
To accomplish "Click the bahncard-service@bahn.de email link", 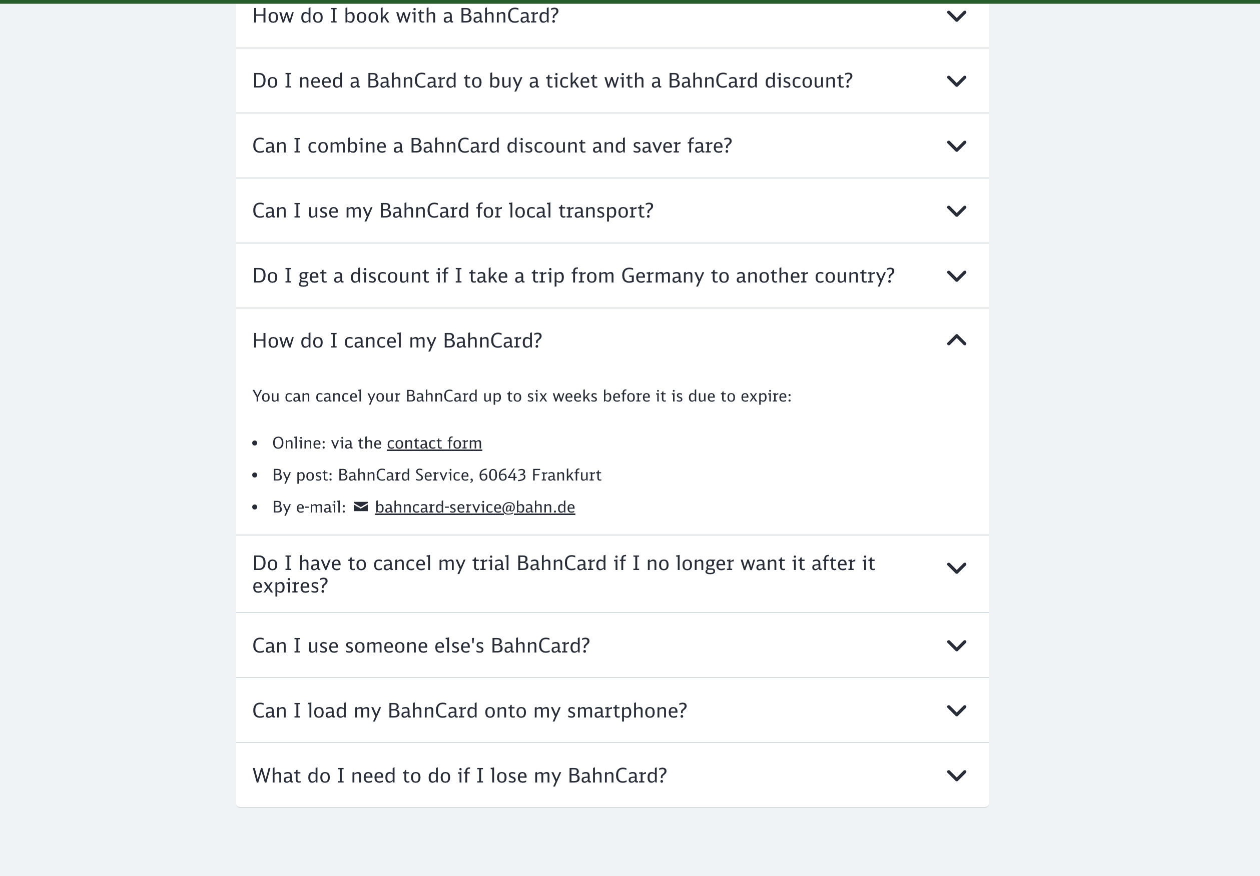I will (475, 507).
